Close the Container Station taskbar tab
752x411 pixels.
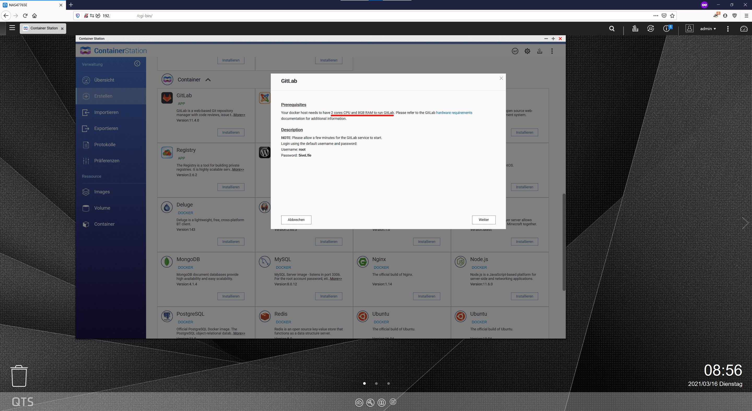[x=62, y=29]
